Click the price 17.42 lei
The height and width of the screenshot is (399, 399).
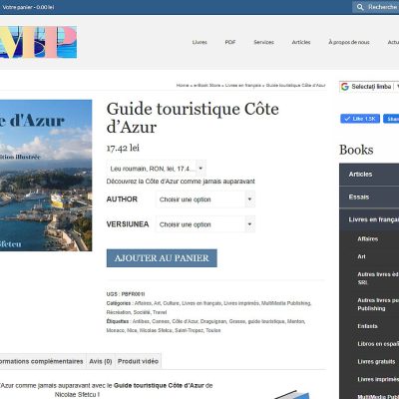123,148
